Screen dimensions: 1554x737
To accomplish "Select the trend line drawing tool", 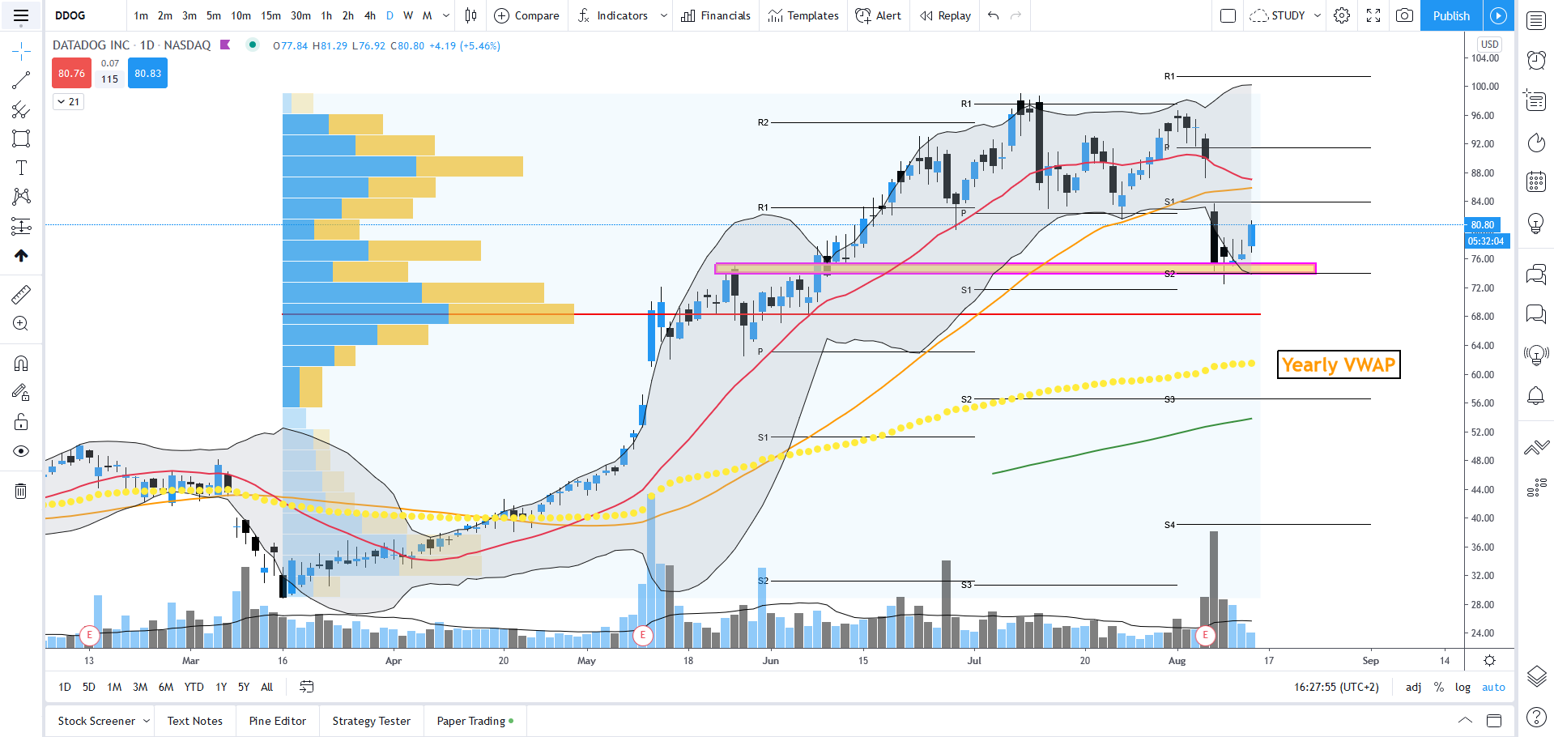I will 21,80.
